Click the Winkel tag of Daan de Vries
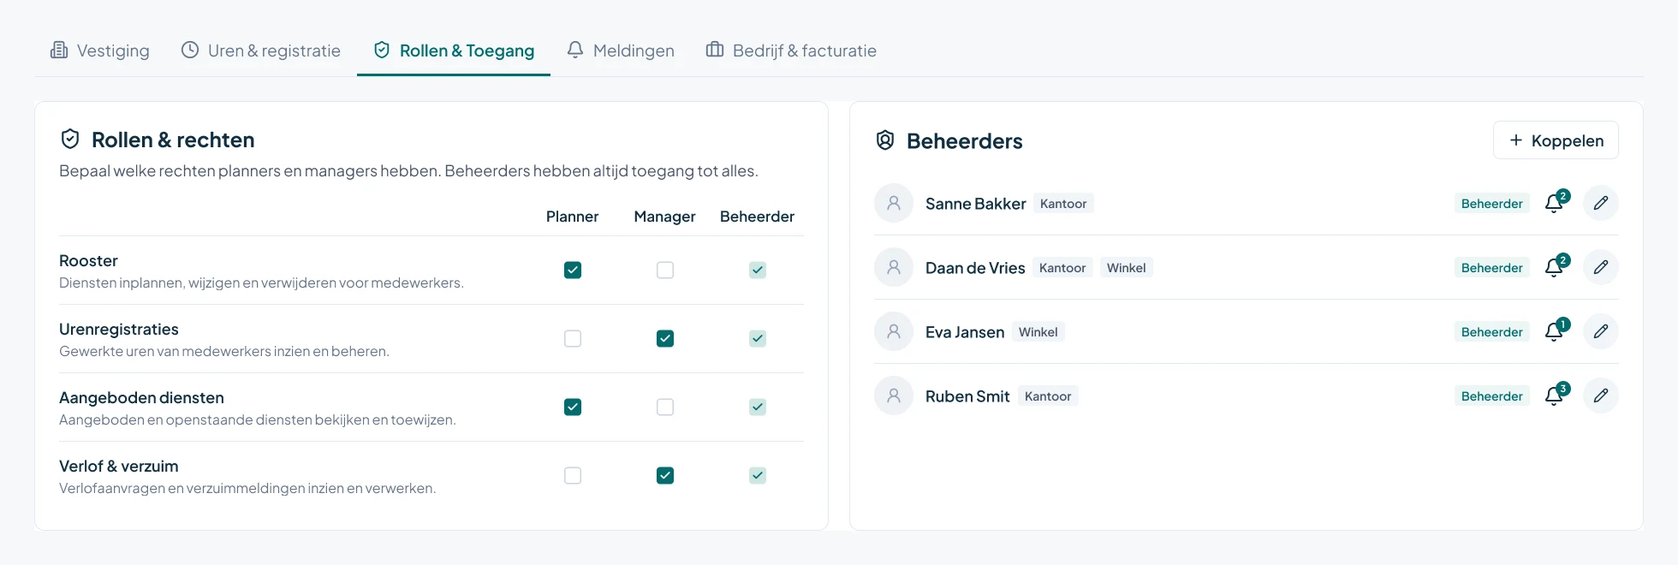 [1127, 268]
